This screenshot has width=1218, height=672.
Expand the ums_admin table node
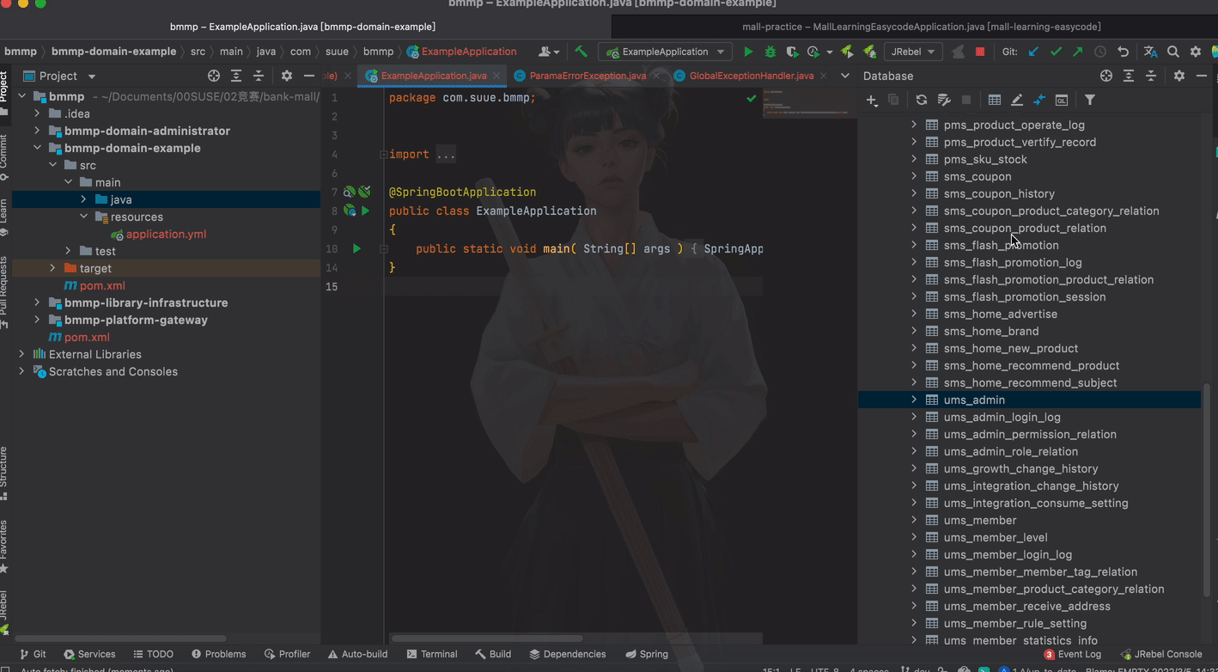[x=914, y=400]
